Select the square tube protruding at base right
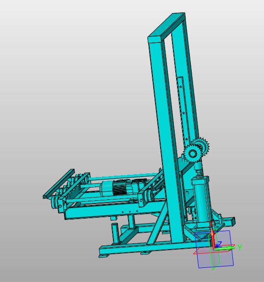The image size is (264, 282). pyautogui.click(x=229, y=222)
